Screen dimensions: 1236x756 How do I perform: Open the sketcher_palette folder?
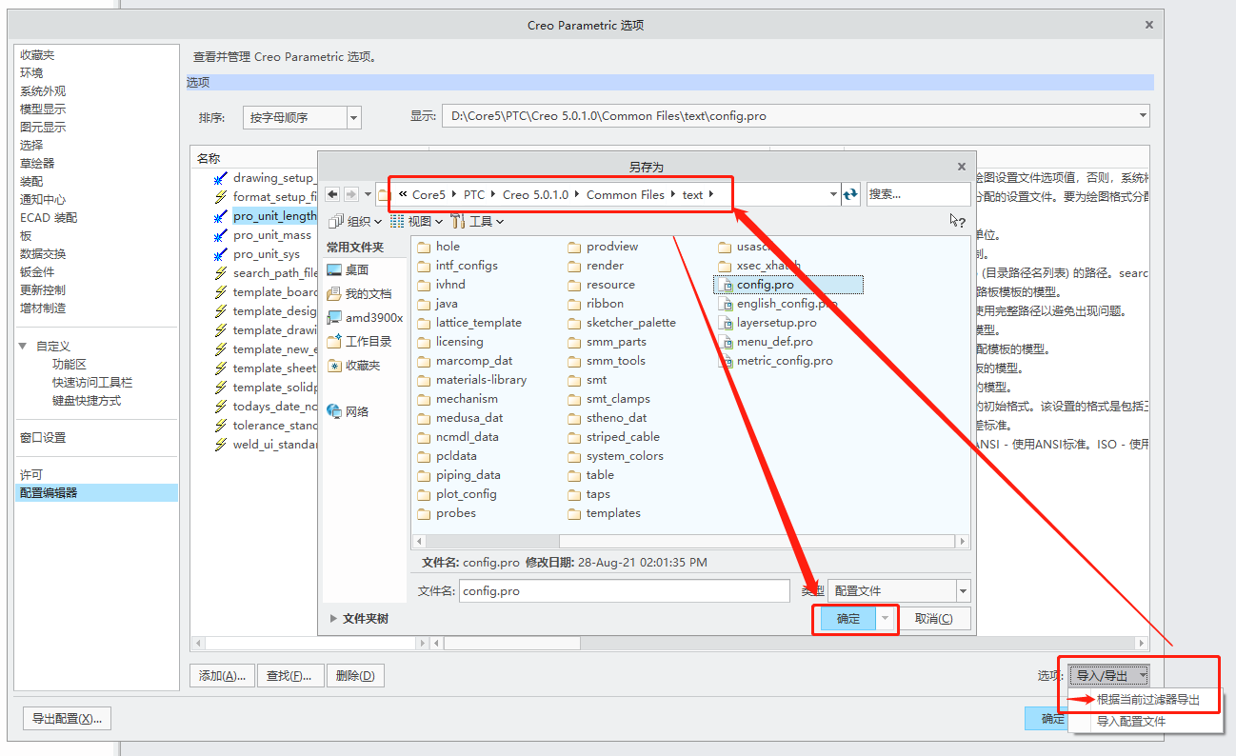[621, 323]
